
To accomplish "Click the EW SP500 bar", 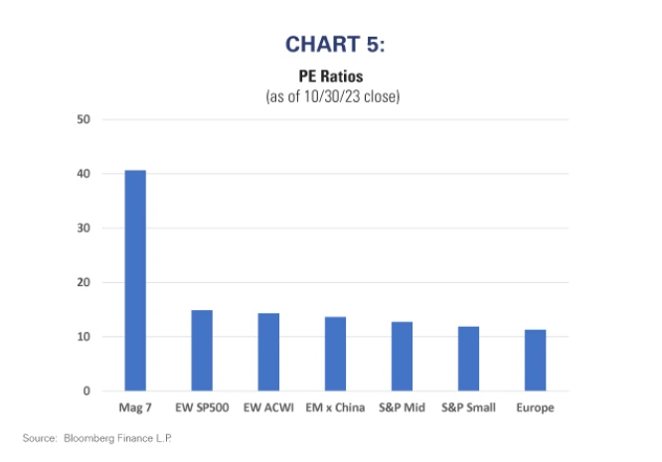I will click(x=202, y=351).
